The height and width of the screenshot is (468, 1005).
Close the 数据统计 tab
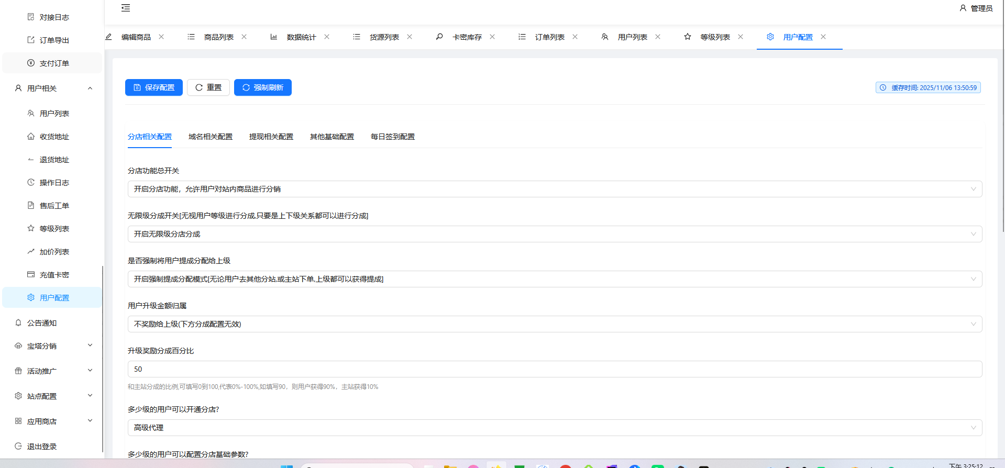tap(327, 37)
